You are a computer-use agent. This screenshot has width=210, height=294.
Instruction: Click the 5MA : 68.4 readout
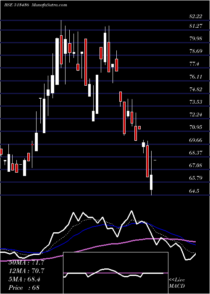click(x=24, y=279)
